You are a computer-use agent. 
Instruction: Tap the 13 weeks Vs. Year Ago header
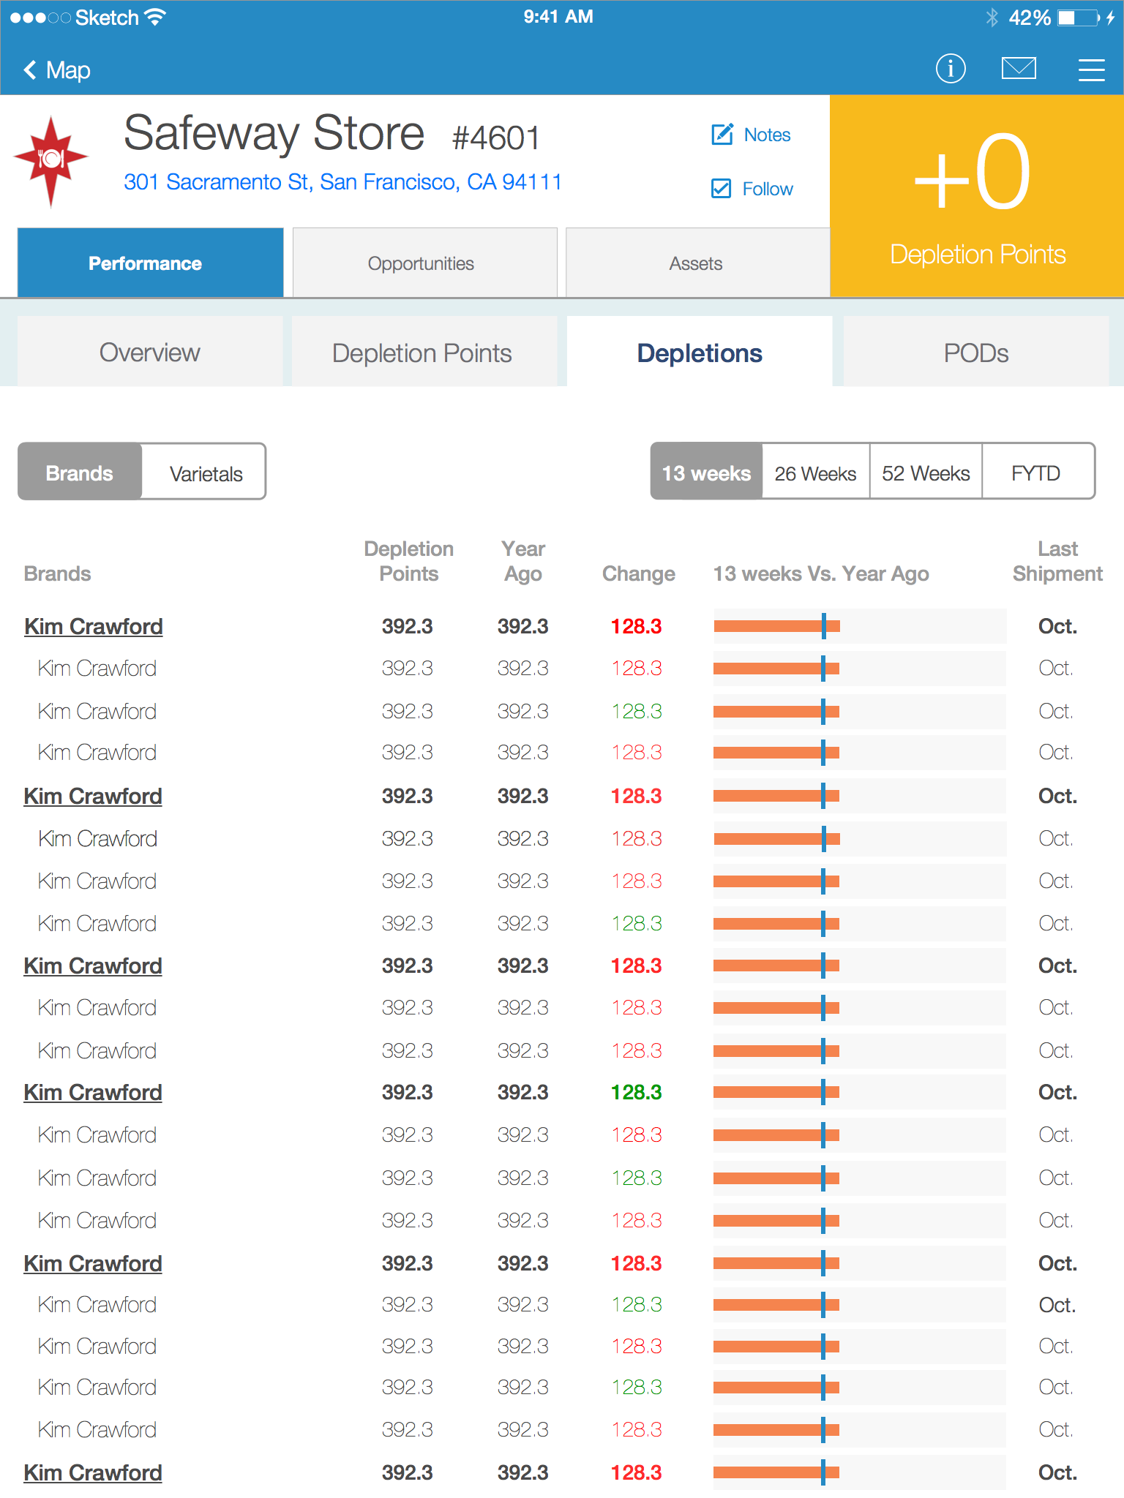(x=821, y=573)
